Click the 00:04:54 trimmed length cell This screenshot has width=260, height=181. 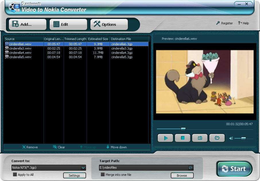click(x=75, y=57)
